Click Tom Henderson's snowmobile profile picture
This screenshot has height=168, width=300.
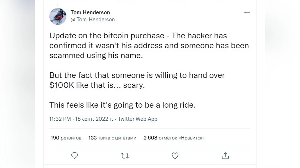pyautogui.click(x=58, y=16)
